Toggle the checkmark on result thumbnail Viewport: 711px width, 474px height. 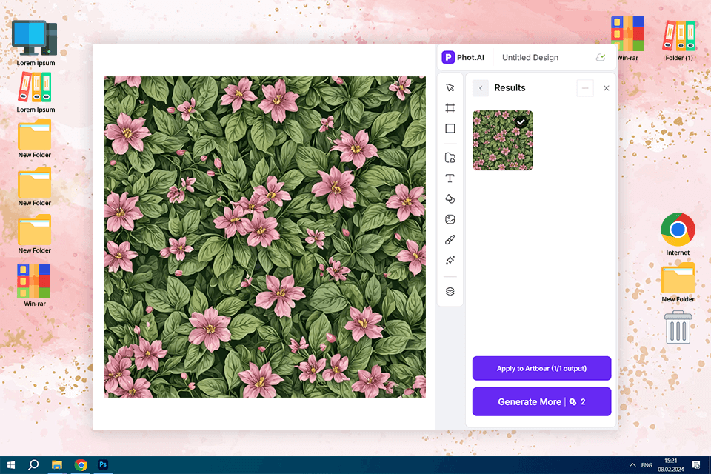point(521,121)
